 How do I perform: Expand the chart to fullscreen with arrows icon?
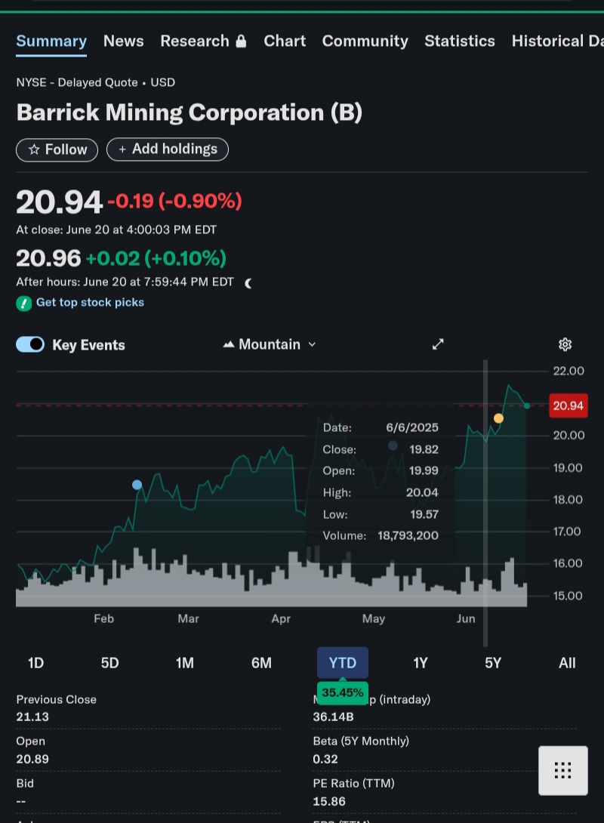pos(438,344)
